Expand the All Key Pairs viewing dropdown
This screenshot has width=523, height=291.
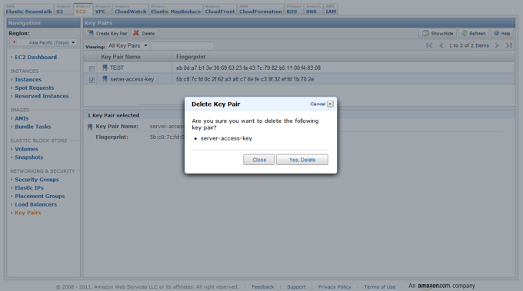pos(128,45)
